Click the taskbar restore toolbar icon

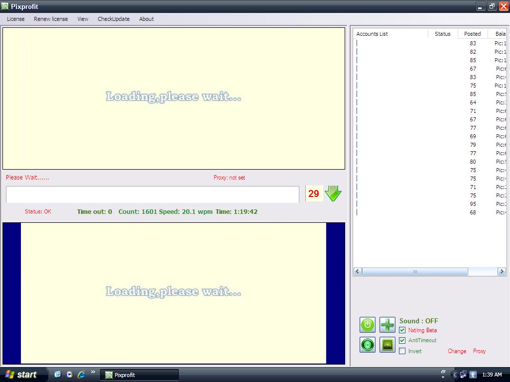(443, 372)
